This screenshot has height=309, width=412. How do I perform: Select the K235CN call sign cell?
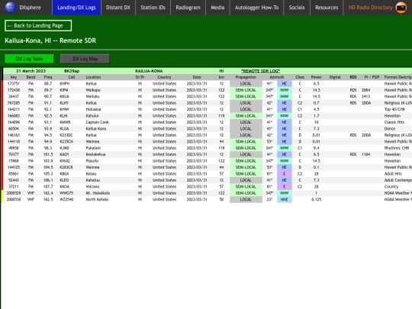point(66,142)
